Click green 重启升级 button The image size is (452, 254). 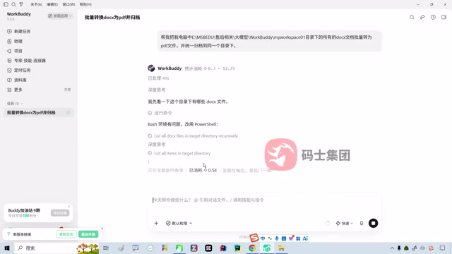click(88, 234)
